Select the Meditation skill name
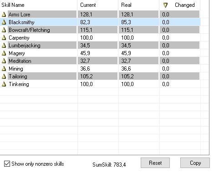 click(x=20, y=61)
